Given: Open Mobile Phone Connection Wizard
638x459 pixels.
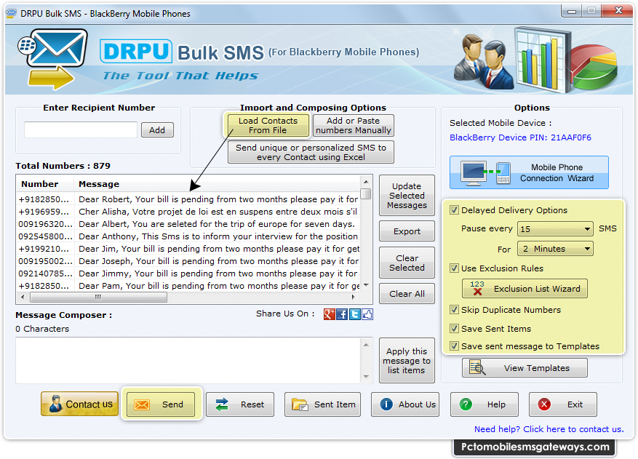Looking at the screenshot, I should point(529,172).
